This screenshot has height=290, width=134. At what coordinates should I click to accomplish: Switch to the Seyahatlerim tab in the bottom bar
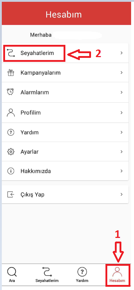(47, 275)
